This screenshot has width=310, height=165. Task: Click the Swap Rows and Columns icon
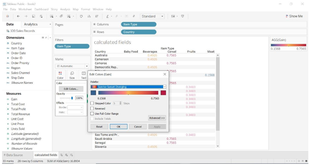[81, 16]
